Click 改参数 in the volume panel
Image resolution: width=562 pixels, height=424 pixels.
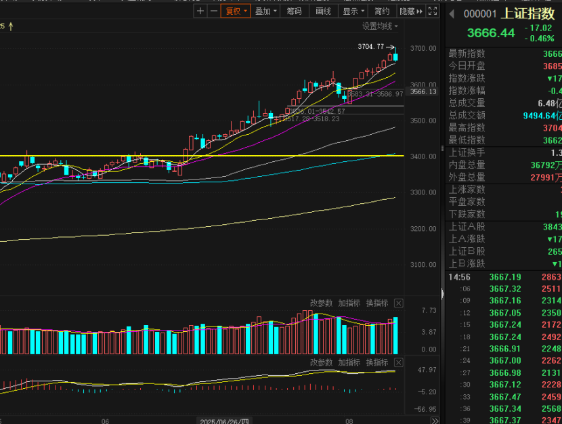[321, 303]
